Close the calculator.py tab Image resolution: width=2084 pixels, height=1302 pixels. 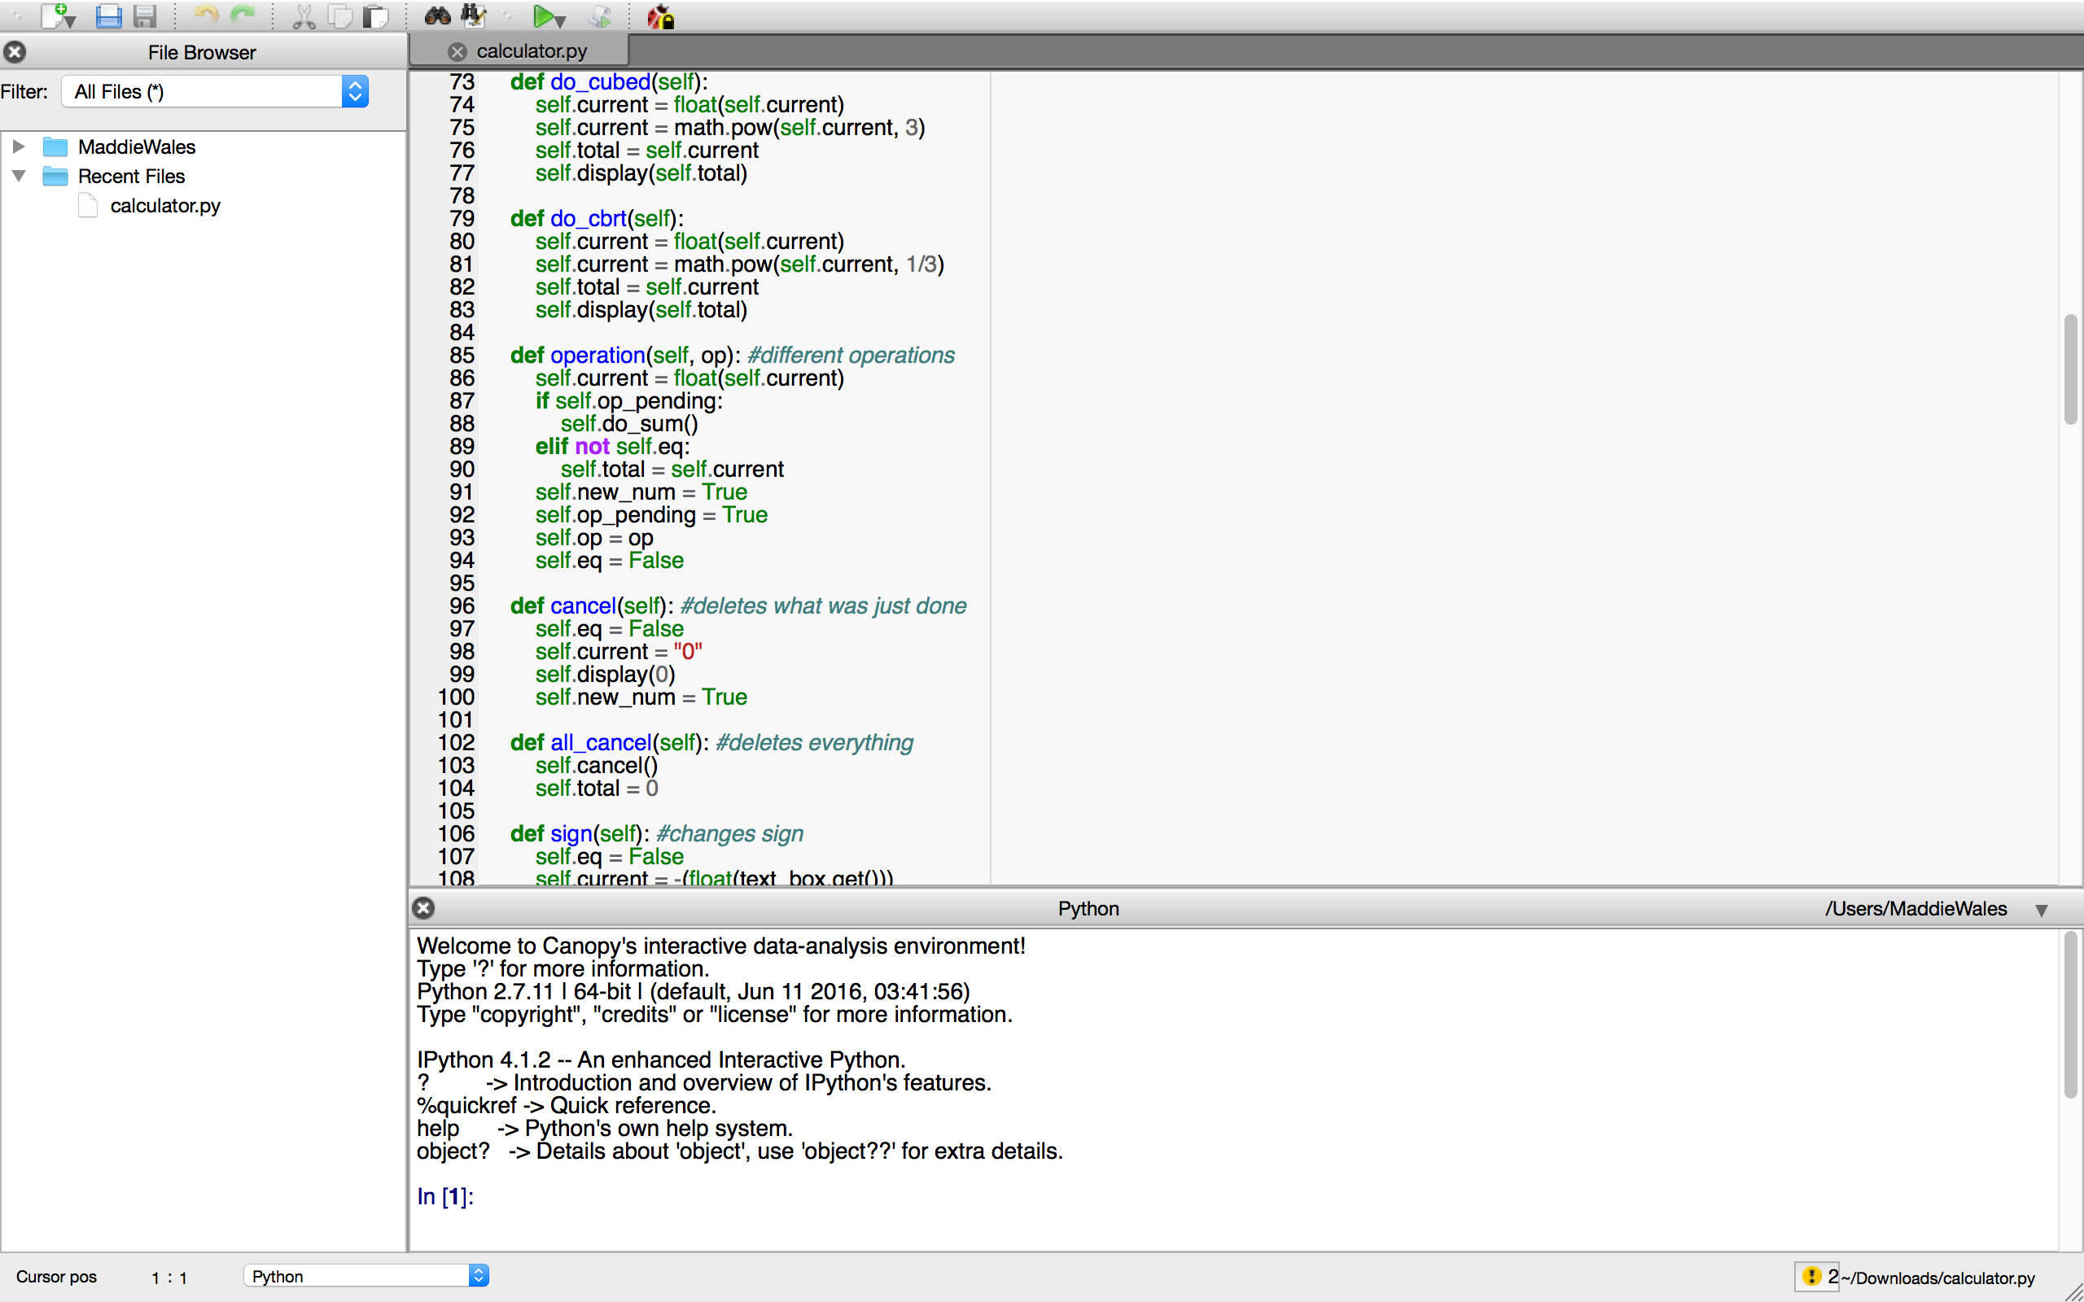pos(458,51)
